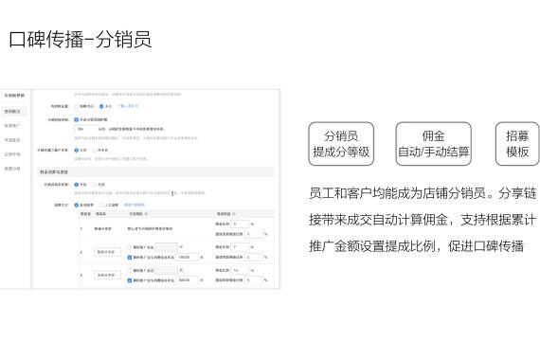Check the unchecked condition checkbox in table row 3
The image size is (540, 341).
130,270
